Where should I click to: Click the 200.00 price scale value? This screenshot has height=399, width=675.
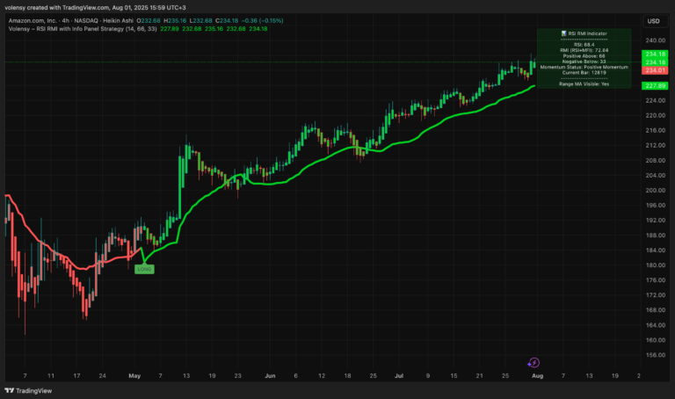coord(655,190)
